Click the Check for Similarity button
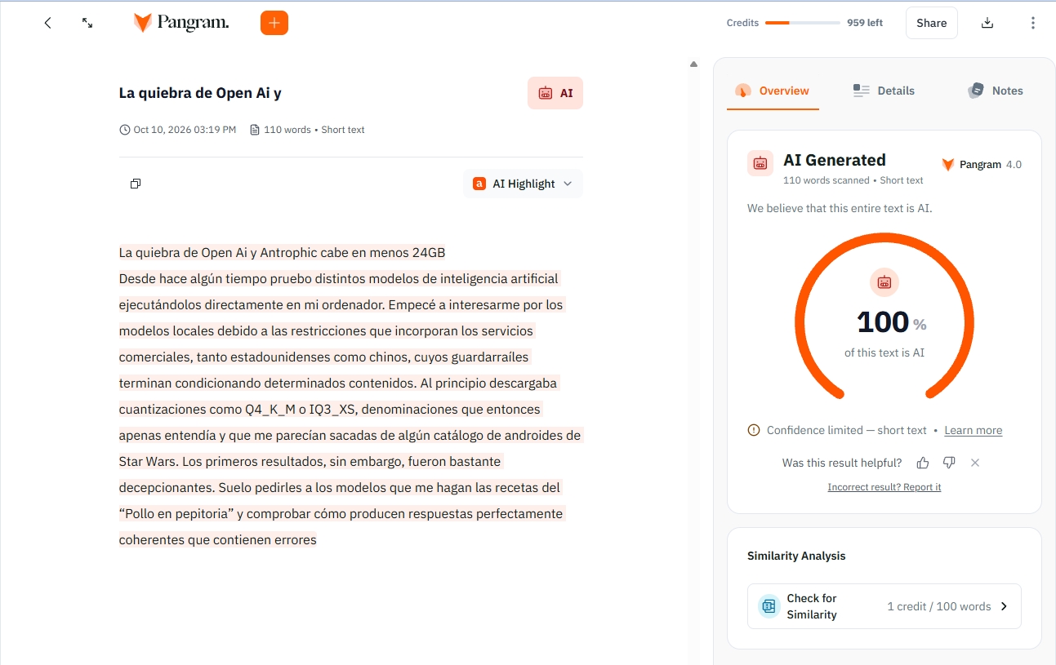 coord(884,606)
